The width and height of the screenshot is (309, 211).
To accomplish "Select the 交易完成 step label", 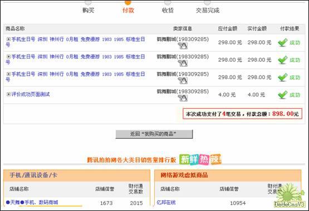I will [208, 10].
